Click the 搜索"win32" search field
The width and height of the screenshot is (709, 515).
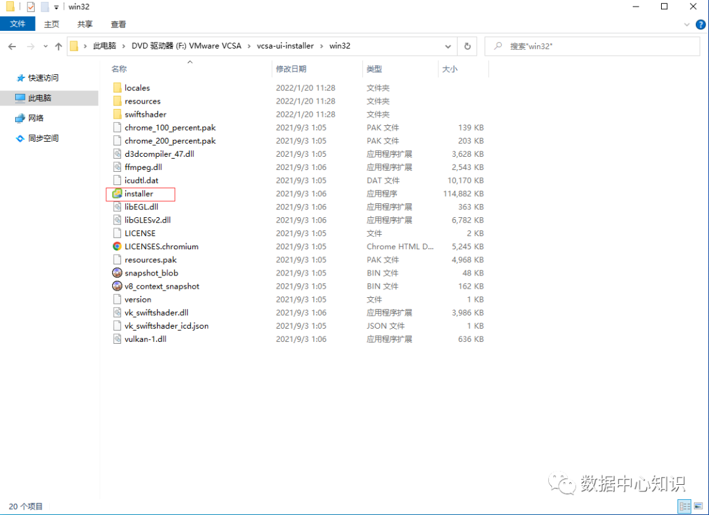point(592,46)
